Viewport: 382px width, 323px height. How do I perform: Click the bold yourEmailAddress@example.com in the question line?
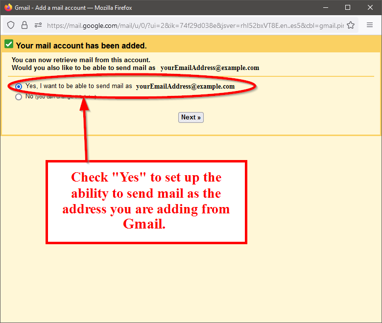pyautogui.click(x=210, y=68)
